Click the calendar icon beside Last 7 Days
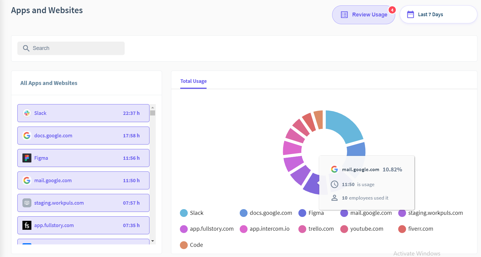The height and width of the screenshot is (257, 481). click(x=410, y=14)
